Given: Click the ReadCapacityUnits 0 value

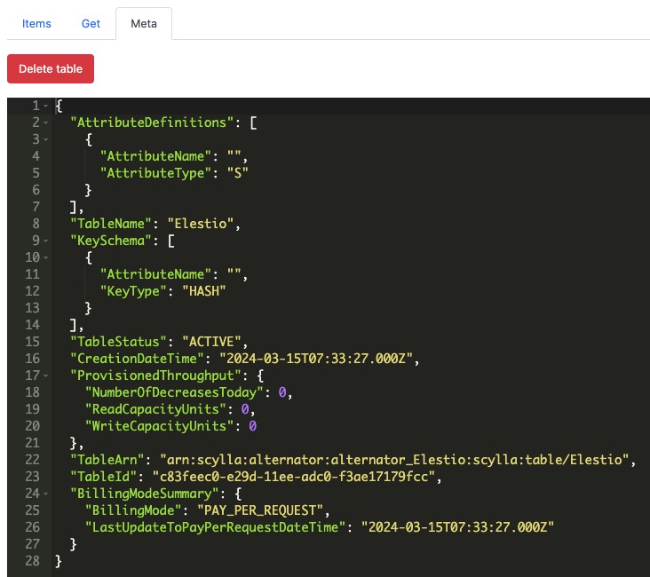Looking at the screenshot, I should point(245,409).
